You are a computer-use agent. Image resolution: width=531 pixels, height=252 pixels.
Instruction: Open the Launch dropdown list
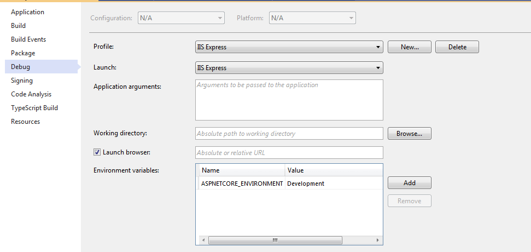point(289,68)
